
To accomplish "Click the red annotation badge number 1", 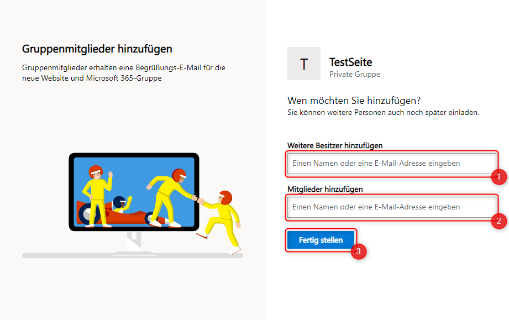I will [x=498, y=177].
